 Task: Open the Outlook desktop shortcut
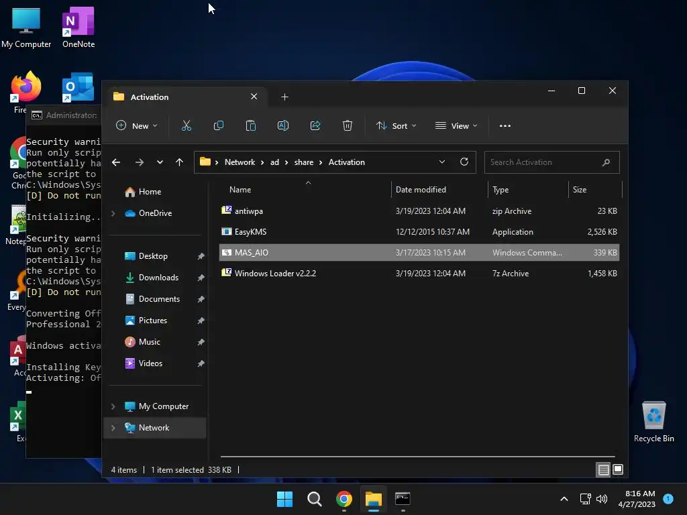tap(78, 87)
